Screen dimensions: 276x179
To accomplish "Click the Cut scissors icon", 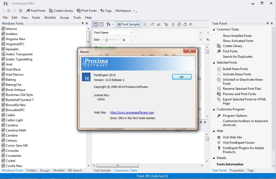I will [173, 24].
